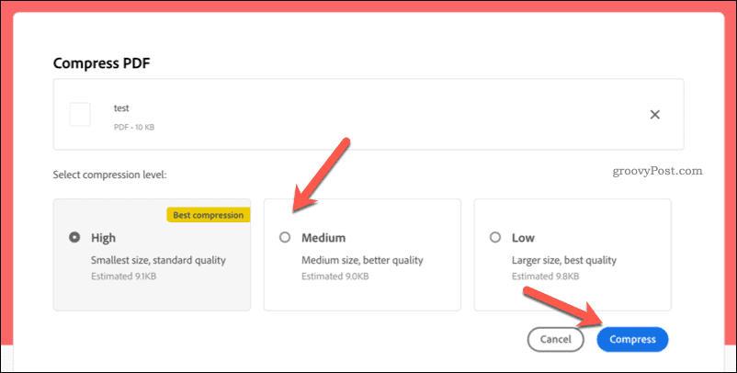Select the High compression radio button
This screenshot has width=737, height=373.
tap(74, 237)
